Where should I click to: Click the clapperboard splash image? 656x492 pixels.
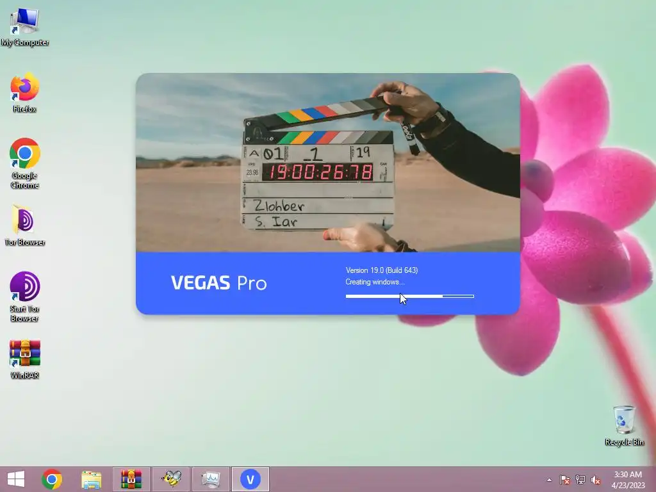pos(328,162)
